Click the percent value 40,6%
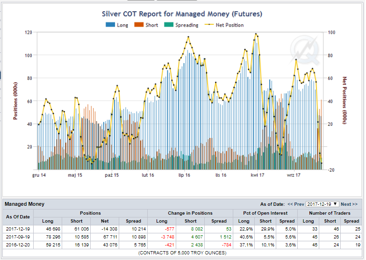The image size is (366, 260). click(246, 237)
